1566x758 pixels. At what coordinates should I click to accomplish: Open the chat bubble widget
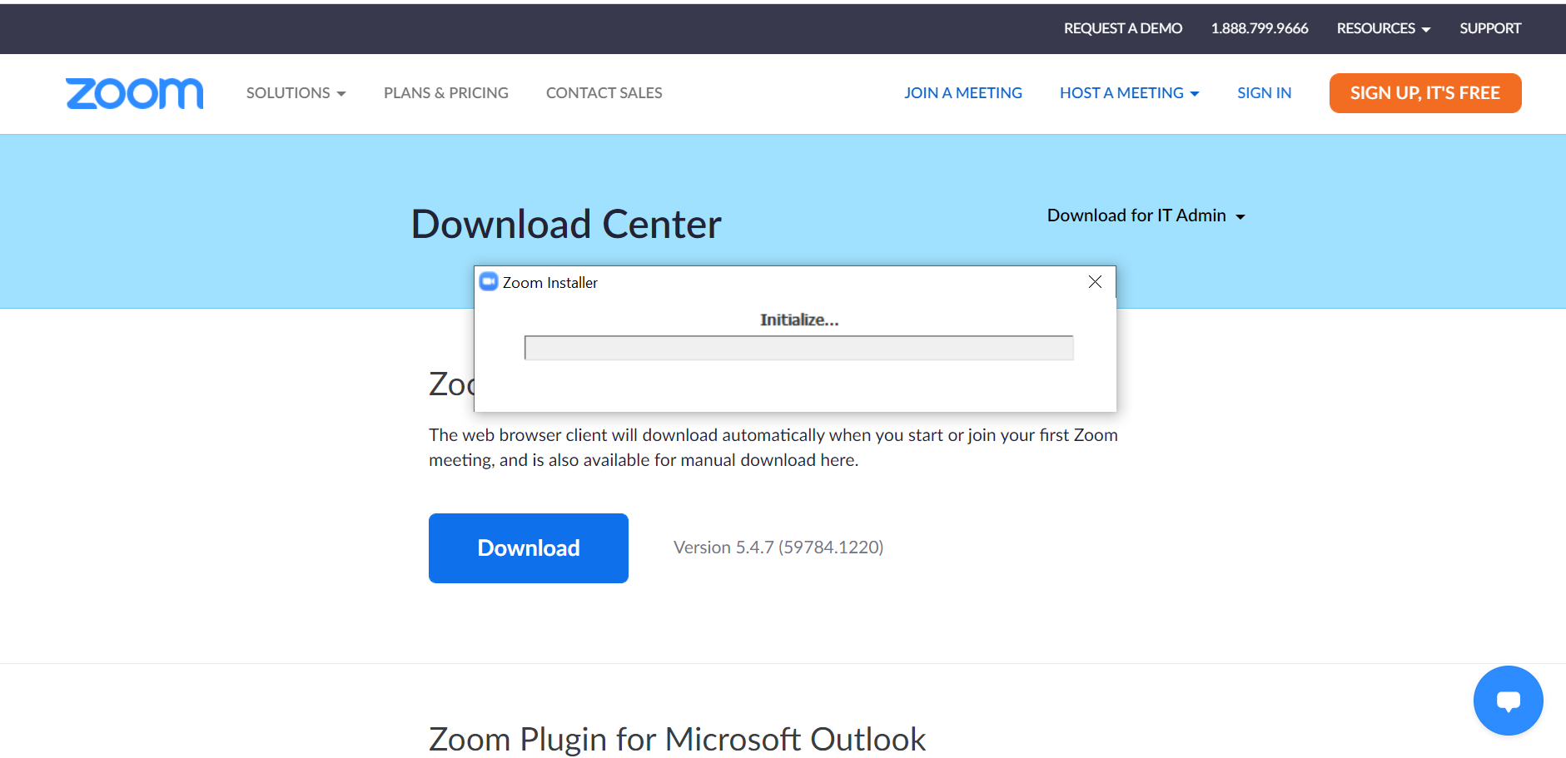[1508, 701]
